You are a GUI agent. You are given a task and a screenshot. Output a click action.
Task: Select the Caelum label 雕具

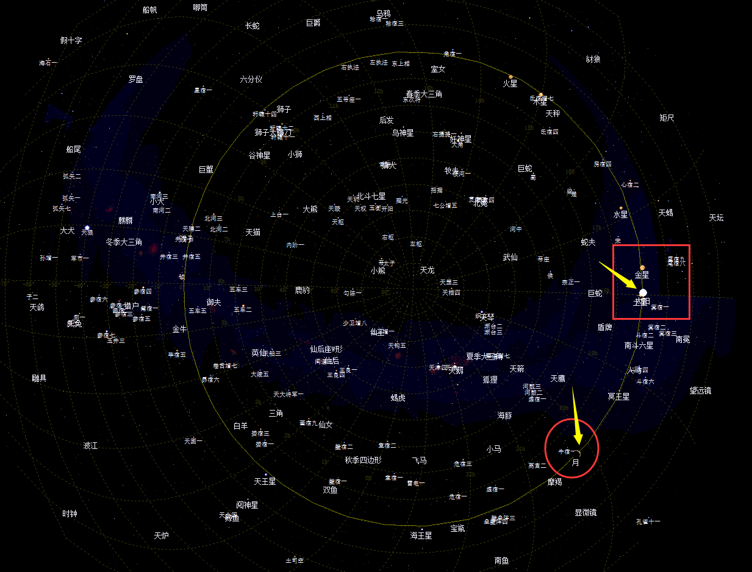click(x=39, y=378)
